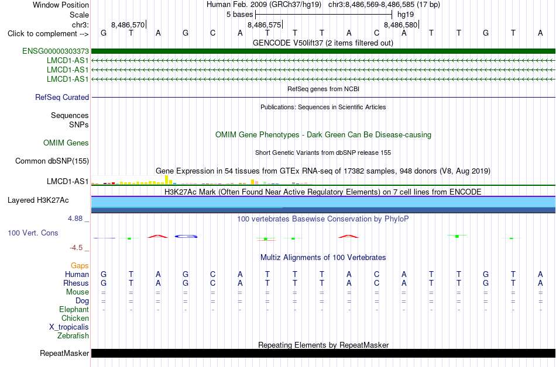Click the GTEx Gene Expression track title
The height and width of the screenshot is (367, 556).
[x=323, y=171]
